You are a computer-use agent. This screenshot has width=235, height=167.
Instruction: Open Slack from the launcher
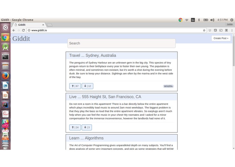coord(5,122)
